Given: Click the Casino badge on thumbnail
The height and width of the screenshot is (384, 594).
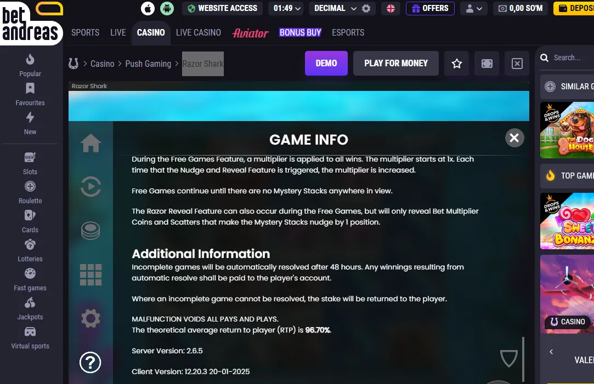Looking at the screenshot, I should [x=568, y=322].
